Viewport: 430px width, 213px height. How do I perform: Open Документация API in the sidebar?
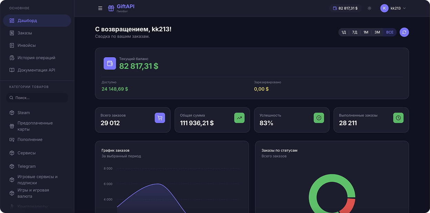(37, 70)
